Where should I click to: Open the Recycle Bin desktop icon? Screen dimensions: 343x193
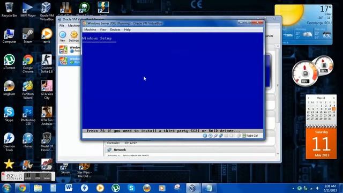tap(9, 10)
